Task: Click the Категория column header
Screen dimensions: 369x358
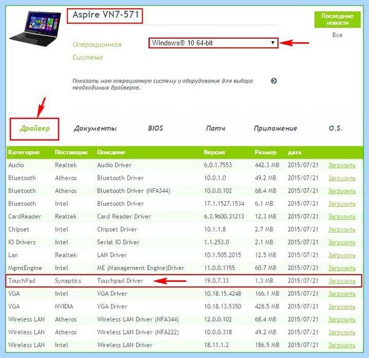Action: tap(24, 153)
